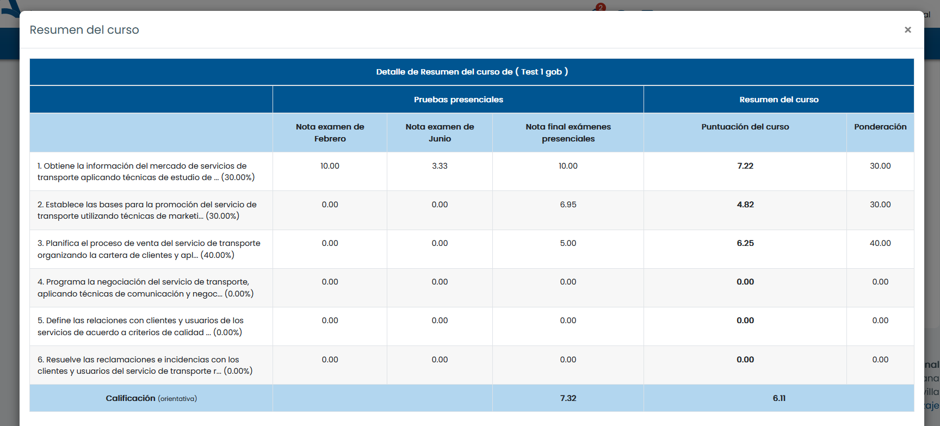Click row 1 Ponderación value 30.00
Viewport: 940px width, 426px height.
click(880, 166)
